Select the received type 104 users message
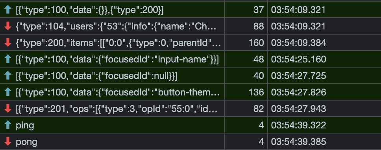The height and width of the screenshot is (150, 381). click(190, 26)
